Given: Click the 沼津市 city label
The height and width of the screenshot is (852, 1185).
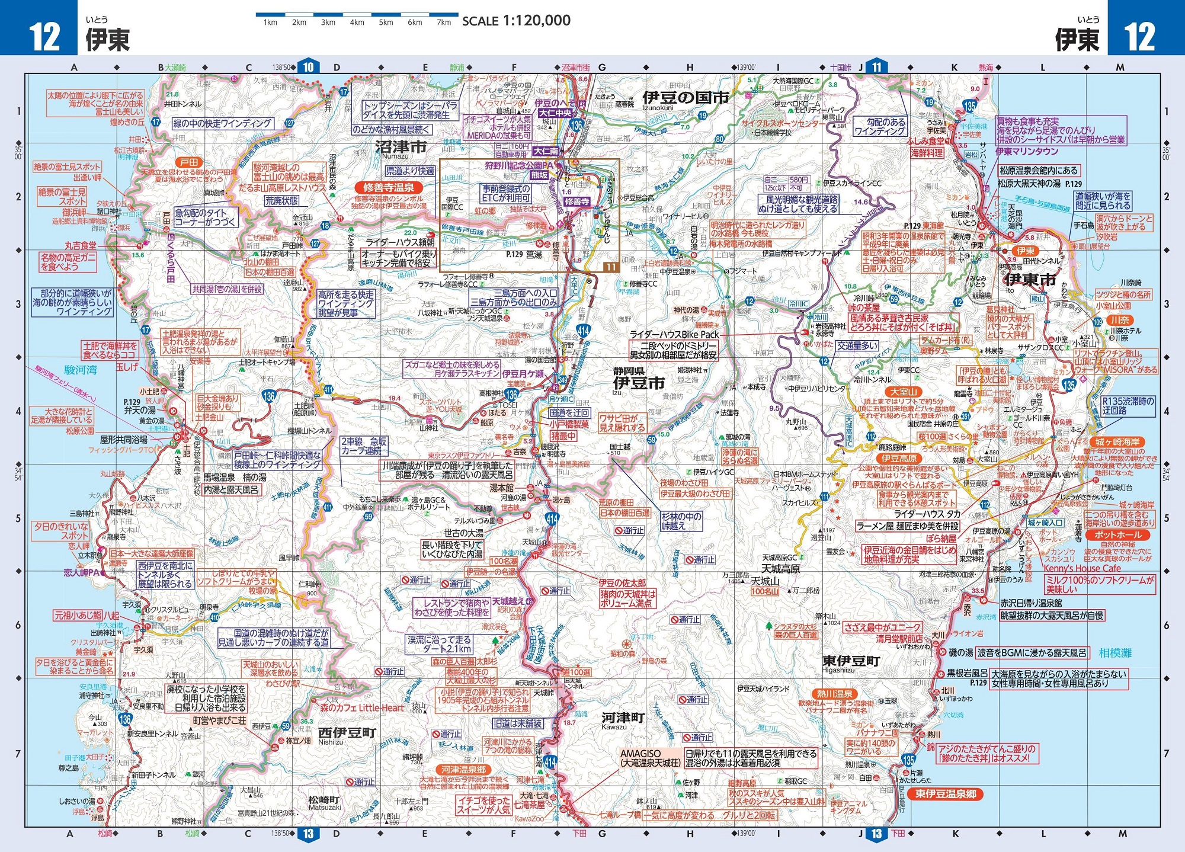Looking at the screenshot, I should (x=401, y=146).
